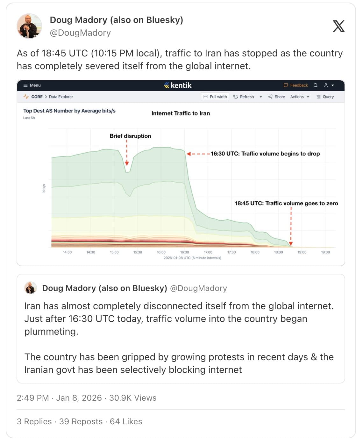Navigate to the Data Explorer breadcrumb
Viewport: 363px width, 445px height.
click(61, 97)
